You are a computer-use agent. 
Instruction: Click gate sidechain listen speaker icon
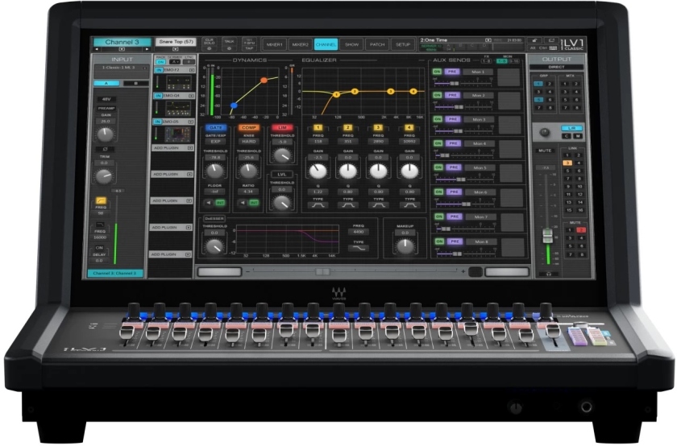(209, 203)
